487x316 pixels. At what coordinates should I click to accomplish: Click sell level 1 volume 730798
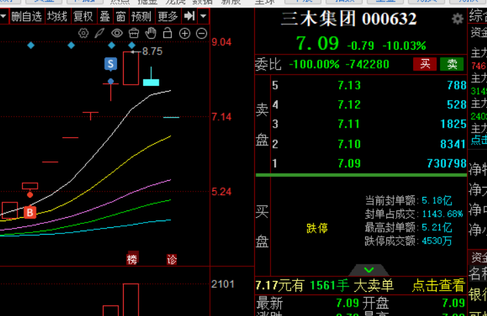pos(447,163)
